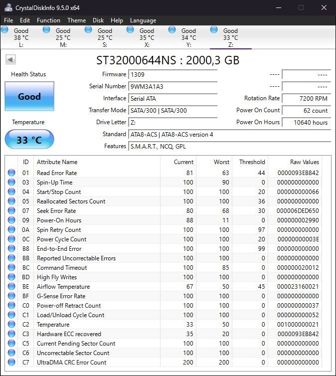This screenshot has height=376, width=336.
Task: Switch to the Z: drive tab
Action: click(230, 37)
